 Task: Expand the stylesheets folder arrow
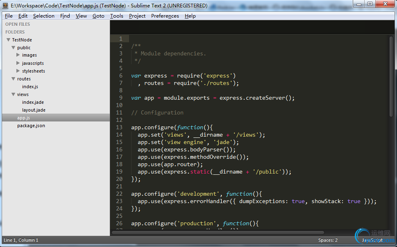[18, 71]
